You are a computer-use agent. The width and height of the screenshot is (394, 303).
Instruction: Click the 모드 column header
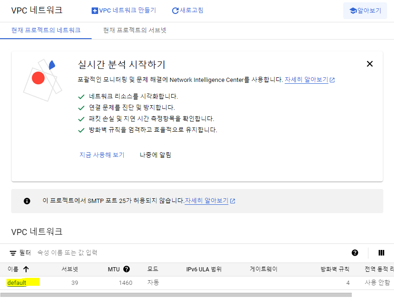coord(153,269)
